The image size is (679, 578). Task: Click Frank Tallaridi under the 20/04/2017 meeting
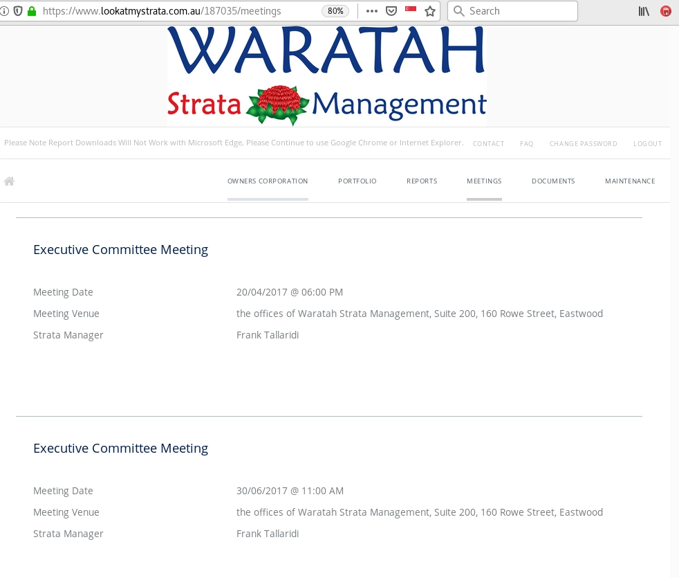268,335
